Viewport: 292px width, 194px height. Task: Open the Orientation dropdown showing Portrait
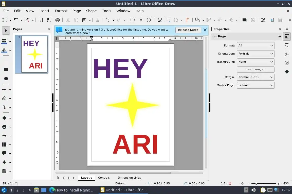[x=255, y=54]
